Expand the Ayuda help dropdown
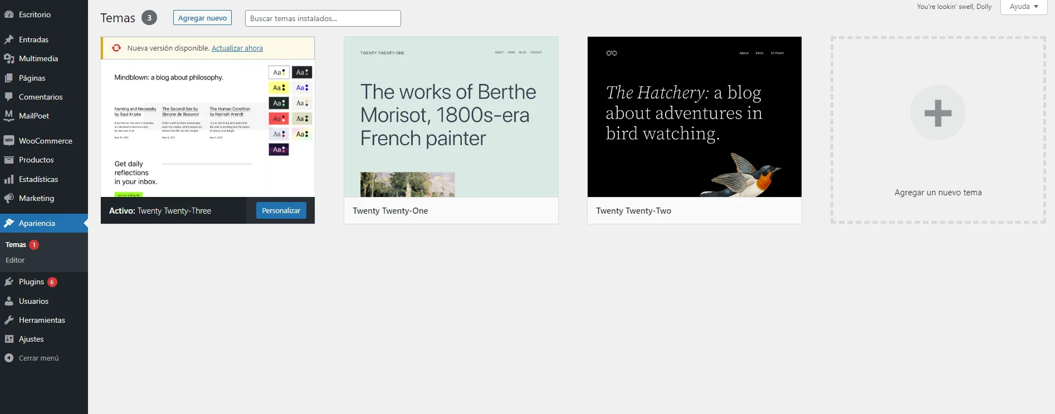 [1023, 7]
